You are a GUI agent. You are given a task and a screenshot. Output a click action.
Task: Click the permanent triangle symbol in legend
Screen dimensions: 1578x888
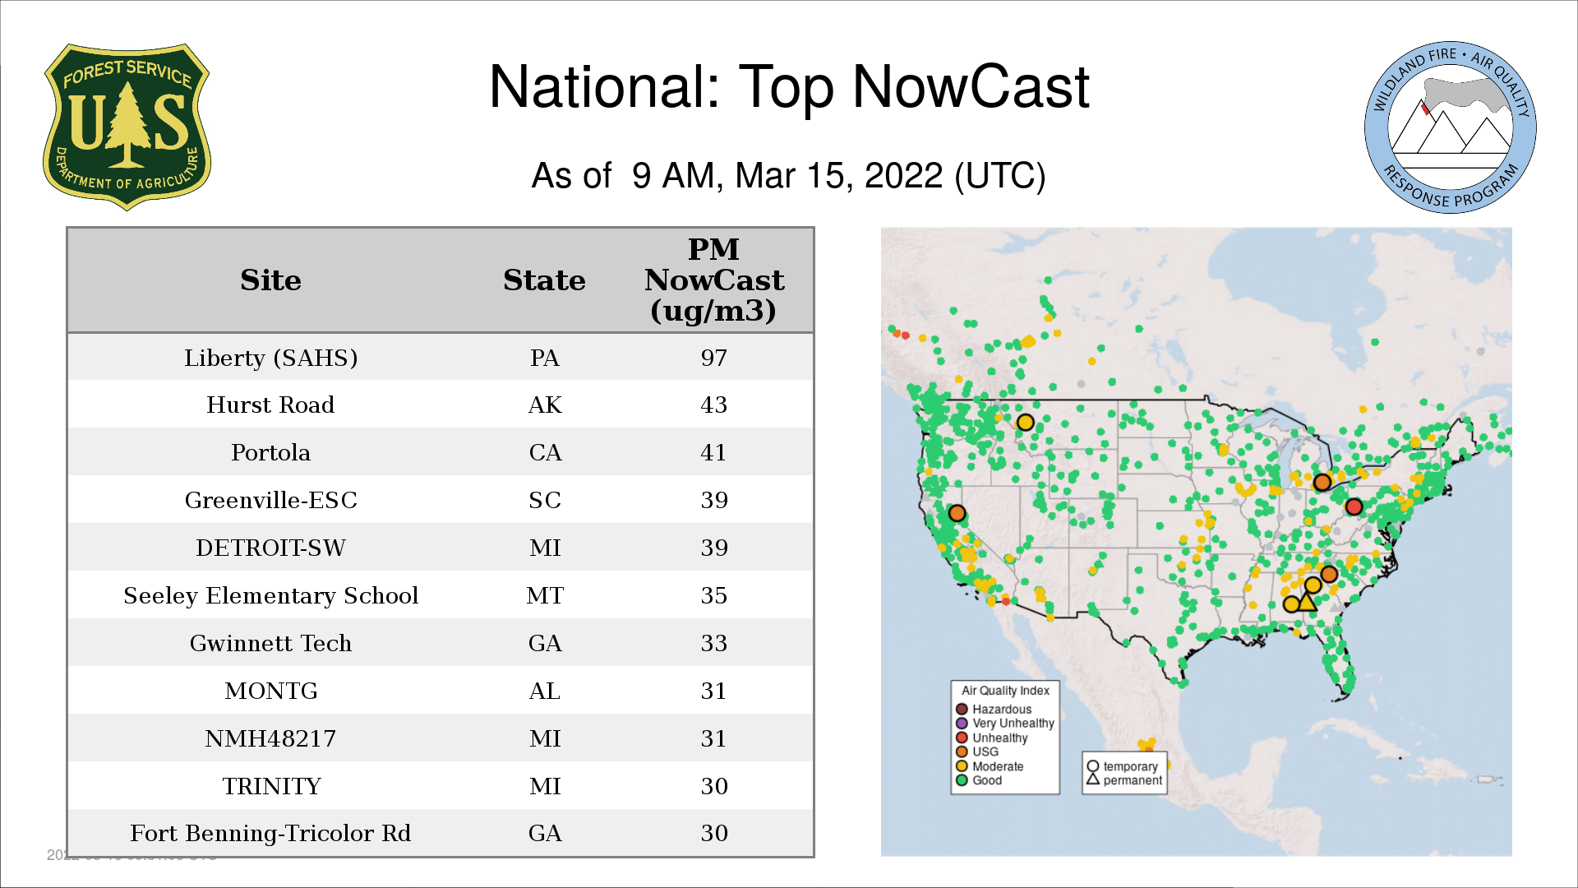coord(1093,779)
